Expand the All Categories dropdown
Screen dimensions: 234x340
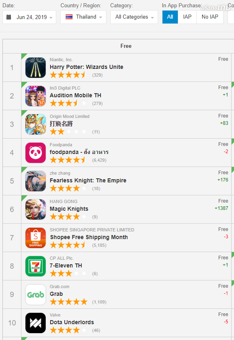click(134, 17)
